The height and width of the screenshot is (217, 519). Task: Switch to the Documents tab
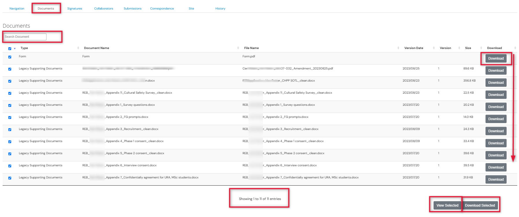[x=46, y=9]
